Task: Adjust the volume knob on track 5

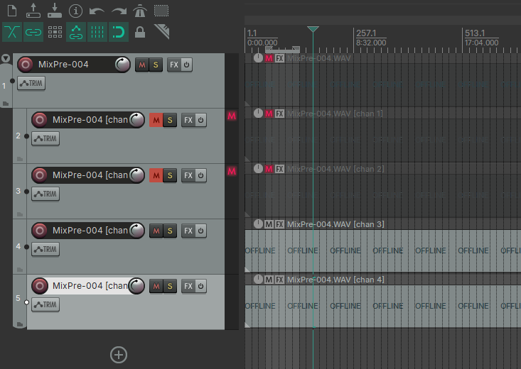Action: tap(137, 286)
